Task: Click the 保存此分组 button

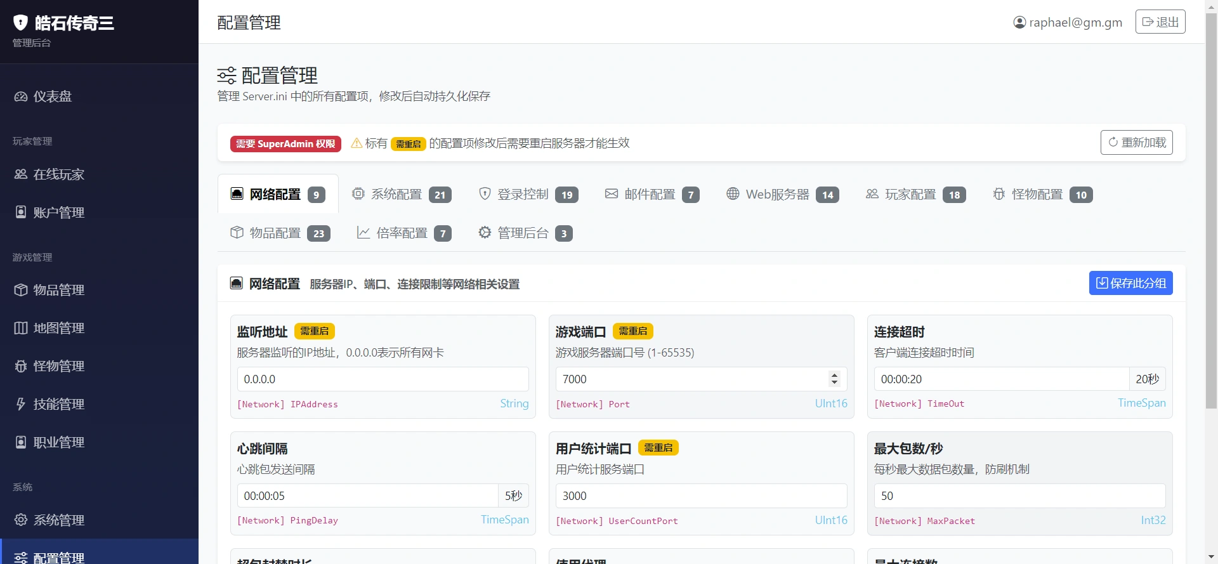Action: (1130, 283)
